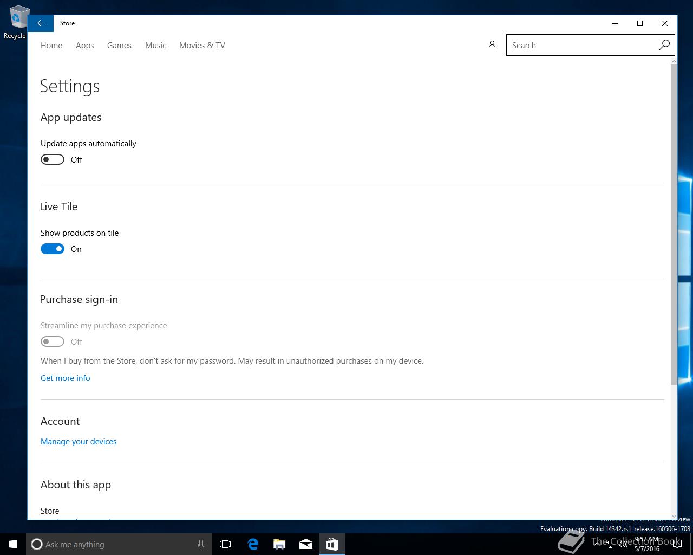Close the Store window
This screenshot has height=555, width=693.
click(x=665, y=23)
